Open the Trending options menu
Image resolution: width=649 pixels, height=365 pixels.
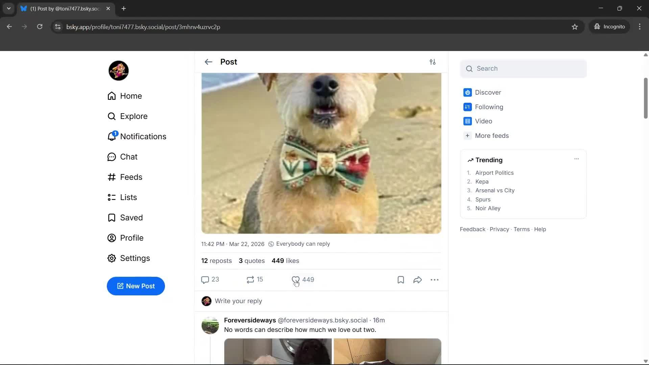point(576,159)
